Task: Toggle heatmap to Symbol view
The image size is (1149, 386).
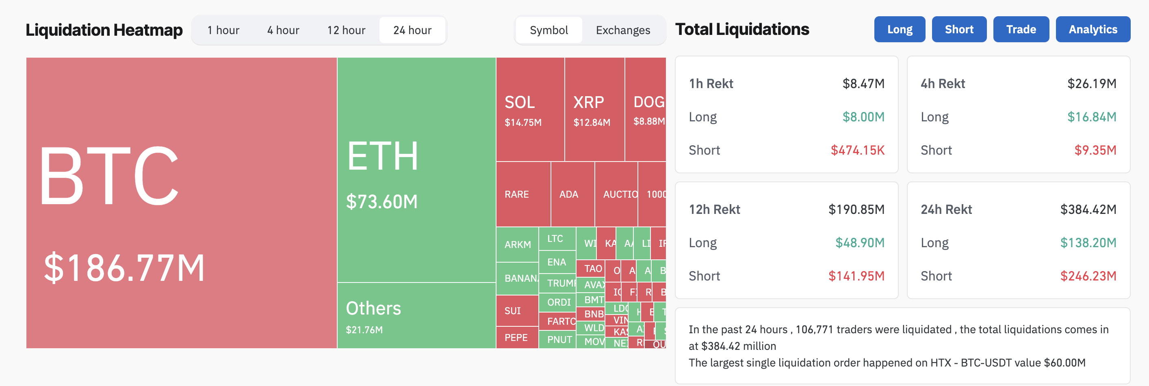Action: (548, 30)
